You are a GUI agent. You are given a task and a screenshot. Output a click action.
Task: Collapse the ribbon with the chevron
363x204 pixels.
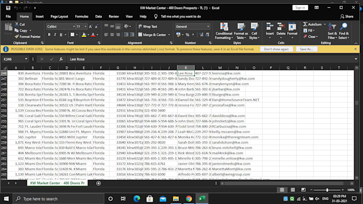click(x=356, y=43)
